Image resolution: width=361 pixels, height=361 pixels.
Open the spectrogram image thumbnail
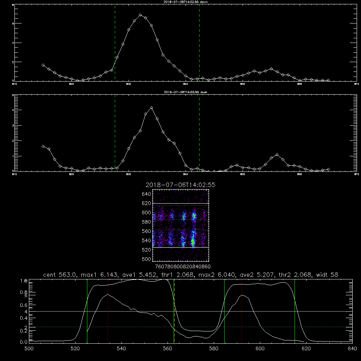(180, 225)
